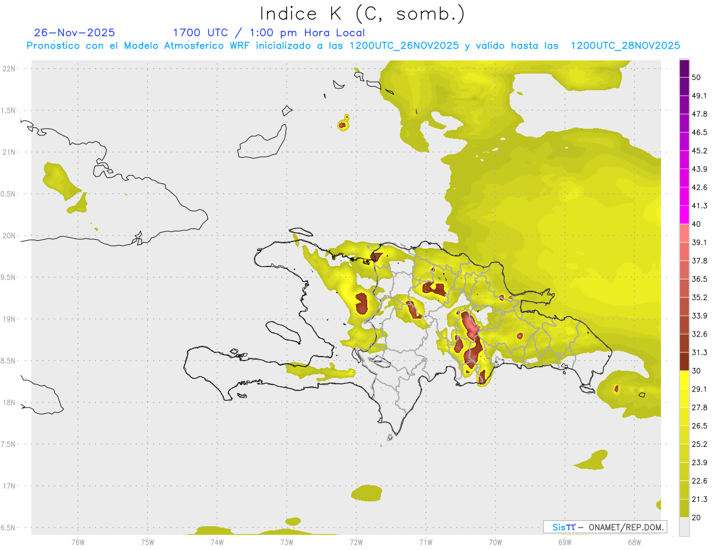Click the legend value '21.3'
712x550 pixels.
tap(700, 500)
